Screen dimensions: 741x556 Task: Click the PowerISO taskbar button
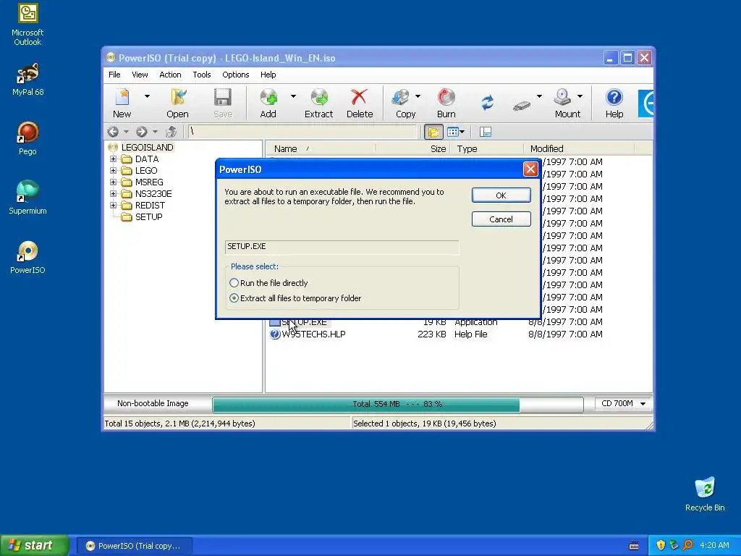pos(134,546)
